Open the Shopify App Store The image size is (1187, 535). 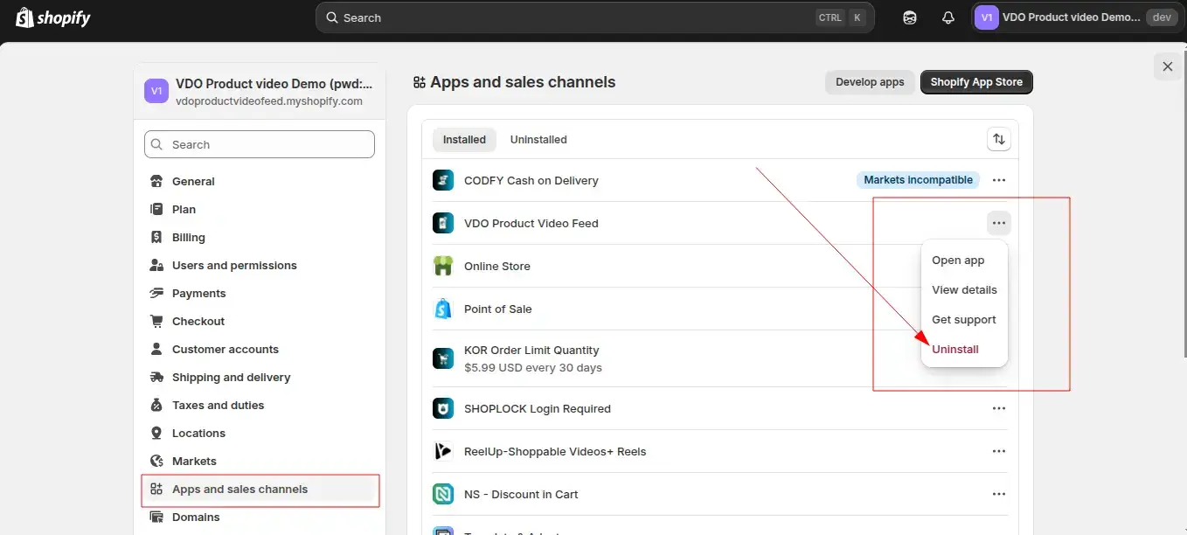click(976, 82)
